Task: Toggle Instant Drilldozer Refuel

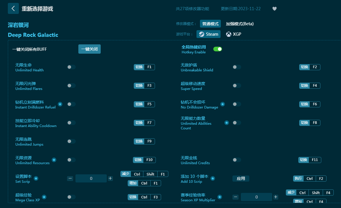Action: coord(71,104)
